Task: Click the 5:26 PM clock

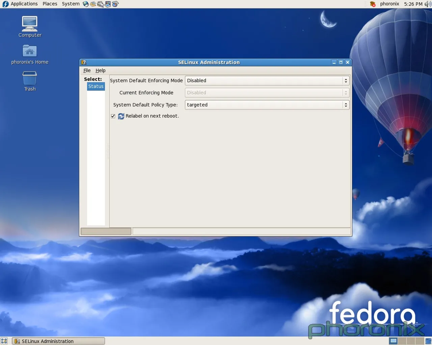Action: [413, 4]
